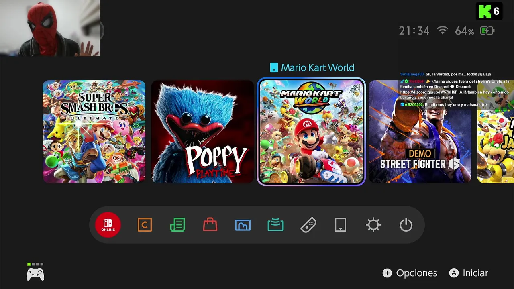Open the News icon
The image size is (514, 289).
177,225
